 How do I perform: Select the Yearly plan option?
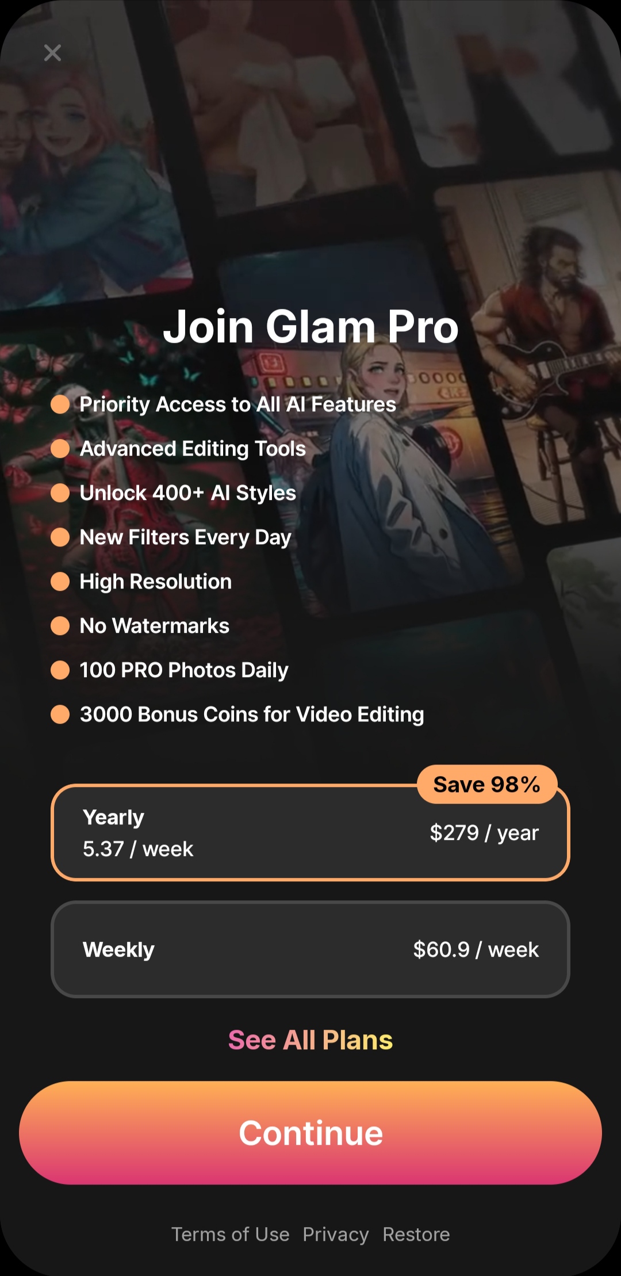point(310,832)
